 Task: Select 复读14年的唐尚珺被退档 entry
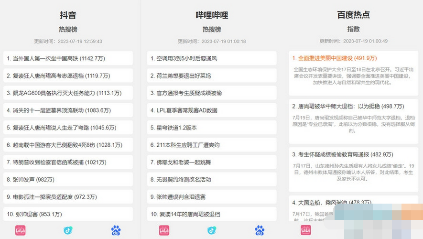coord(212,214)
